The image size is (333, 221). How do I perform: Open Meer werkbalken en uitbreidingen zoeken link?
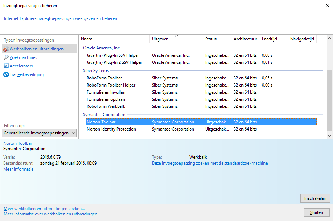click(x=44, y=209)
